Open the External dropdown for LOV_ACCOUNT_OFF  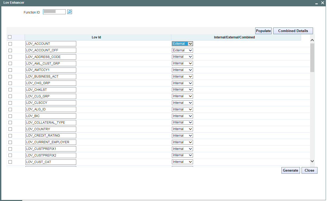pyautogui.click(x=182, y=50)
